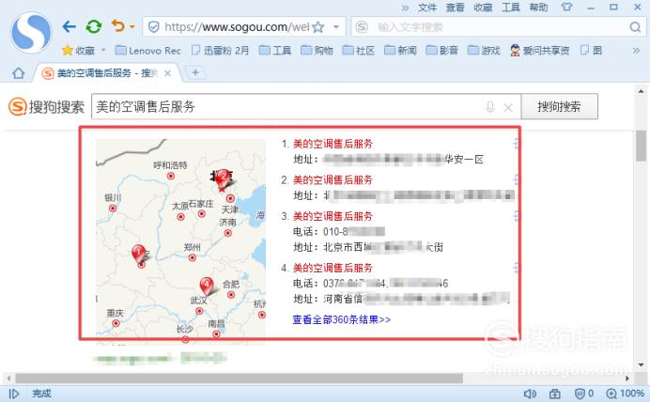The height and width of the screenshot is (402, 650).
Task: Open the 帮助 menu
Action: pyautogui.click(x=538, y=8)
